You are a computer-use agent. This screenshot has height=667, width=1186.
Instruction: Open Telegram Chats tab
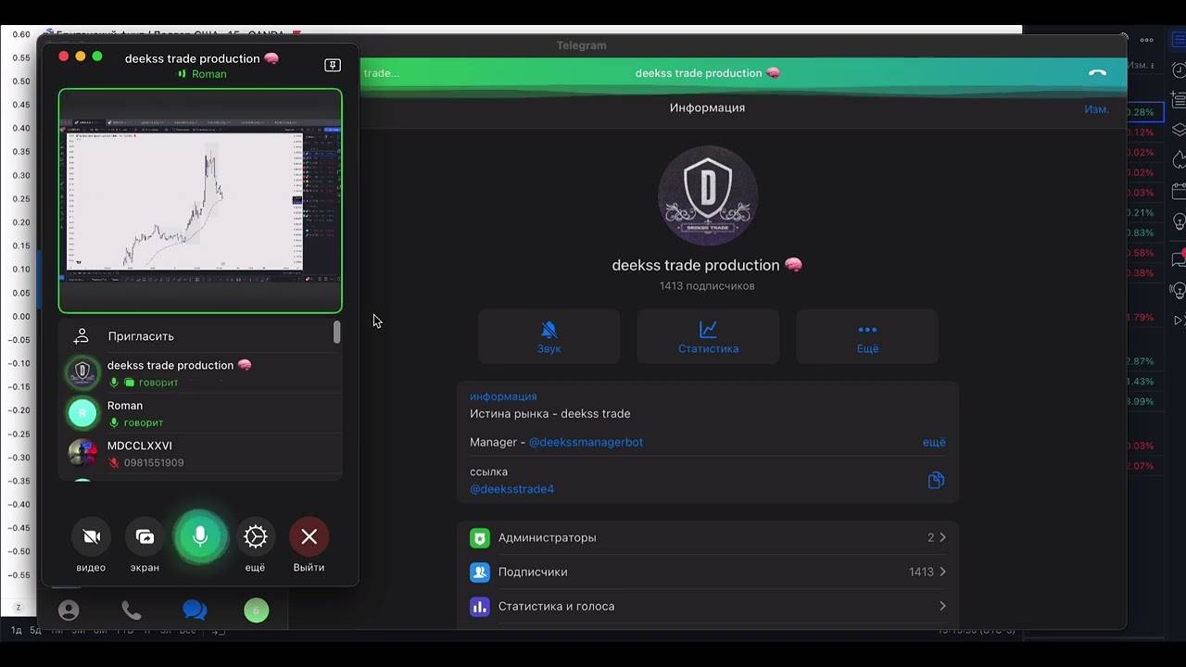tap(195, 610)
